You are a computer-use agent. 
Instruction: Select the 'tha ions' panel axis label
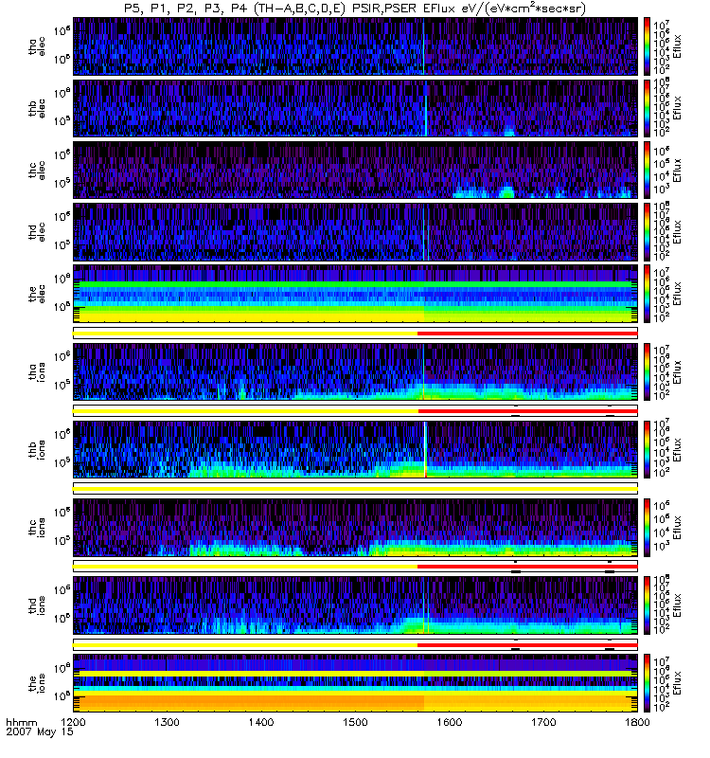(37, 371)
